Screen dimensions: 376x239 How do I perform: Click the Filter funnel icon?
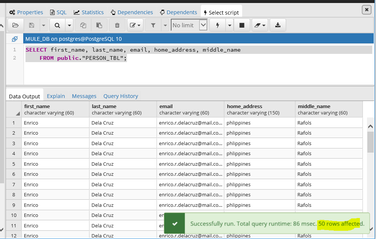click(x=153, y=25)
